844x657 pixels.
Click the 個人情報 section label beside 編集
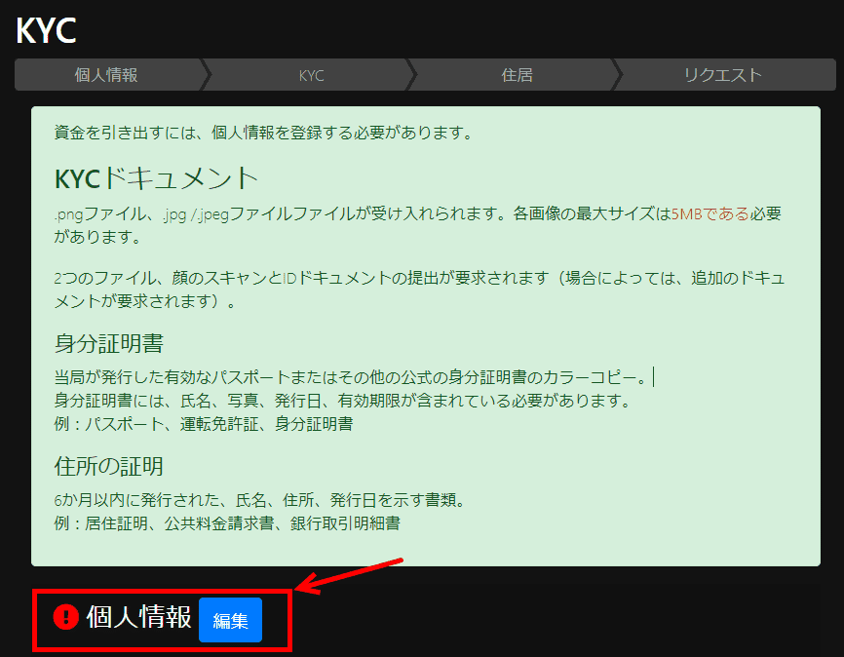pos(138,617)
